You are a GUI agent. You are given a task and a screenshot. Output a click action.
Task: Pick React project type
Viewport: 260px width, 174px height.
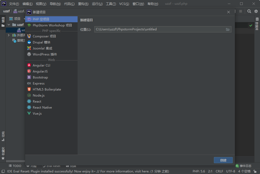click(x=51, y=101)
